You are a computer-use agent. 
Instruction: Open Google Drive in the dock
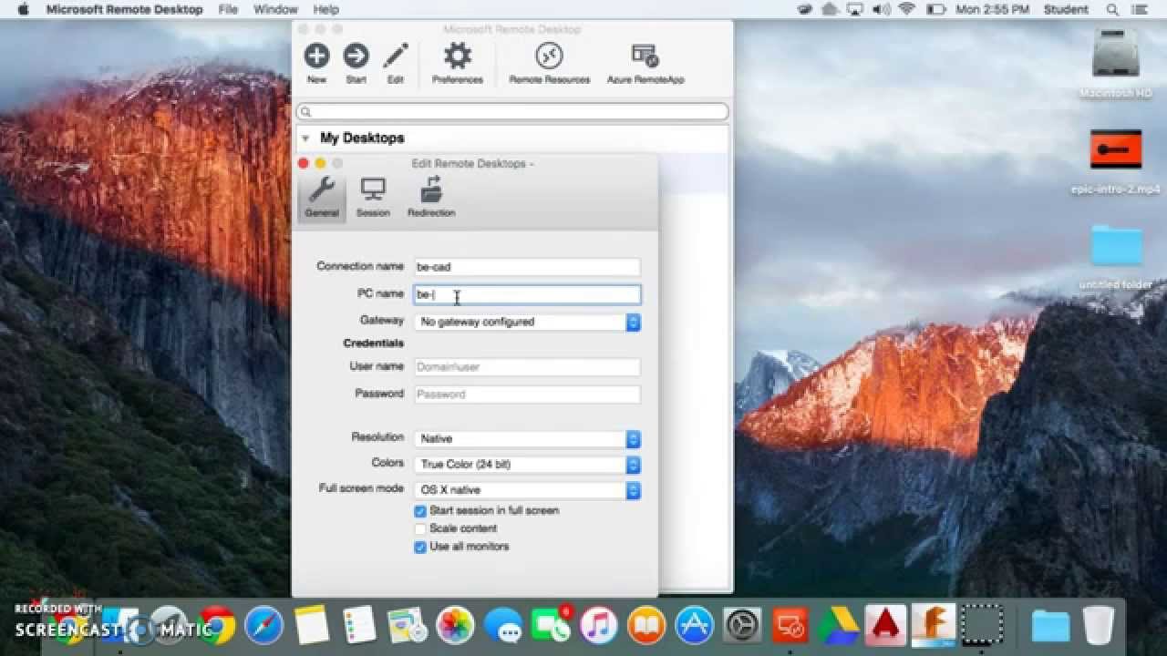(x=837, y=625)
